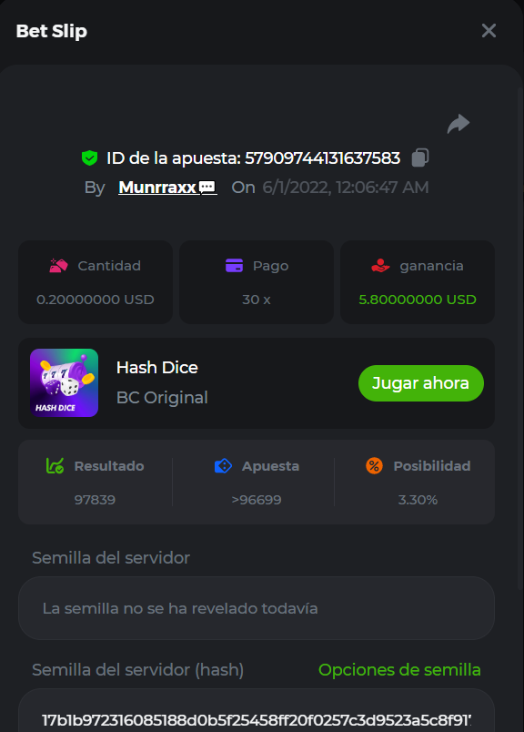This screenshot has width=524, height=732.
Task: Open the Munrraxx user profile link
Action: (157, 188)
